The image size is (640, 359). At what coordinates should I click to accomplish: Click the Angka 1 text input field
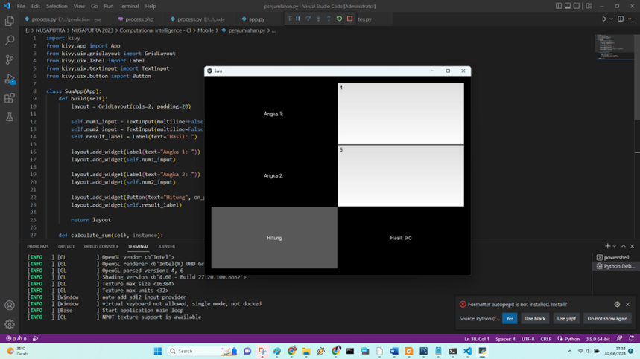click(401, 114)
